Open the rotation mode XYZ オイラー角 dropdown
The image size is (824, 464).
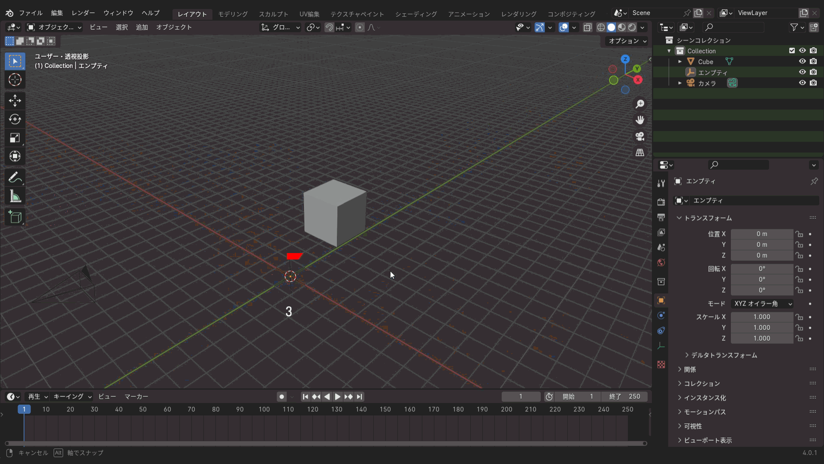(762, 304)
